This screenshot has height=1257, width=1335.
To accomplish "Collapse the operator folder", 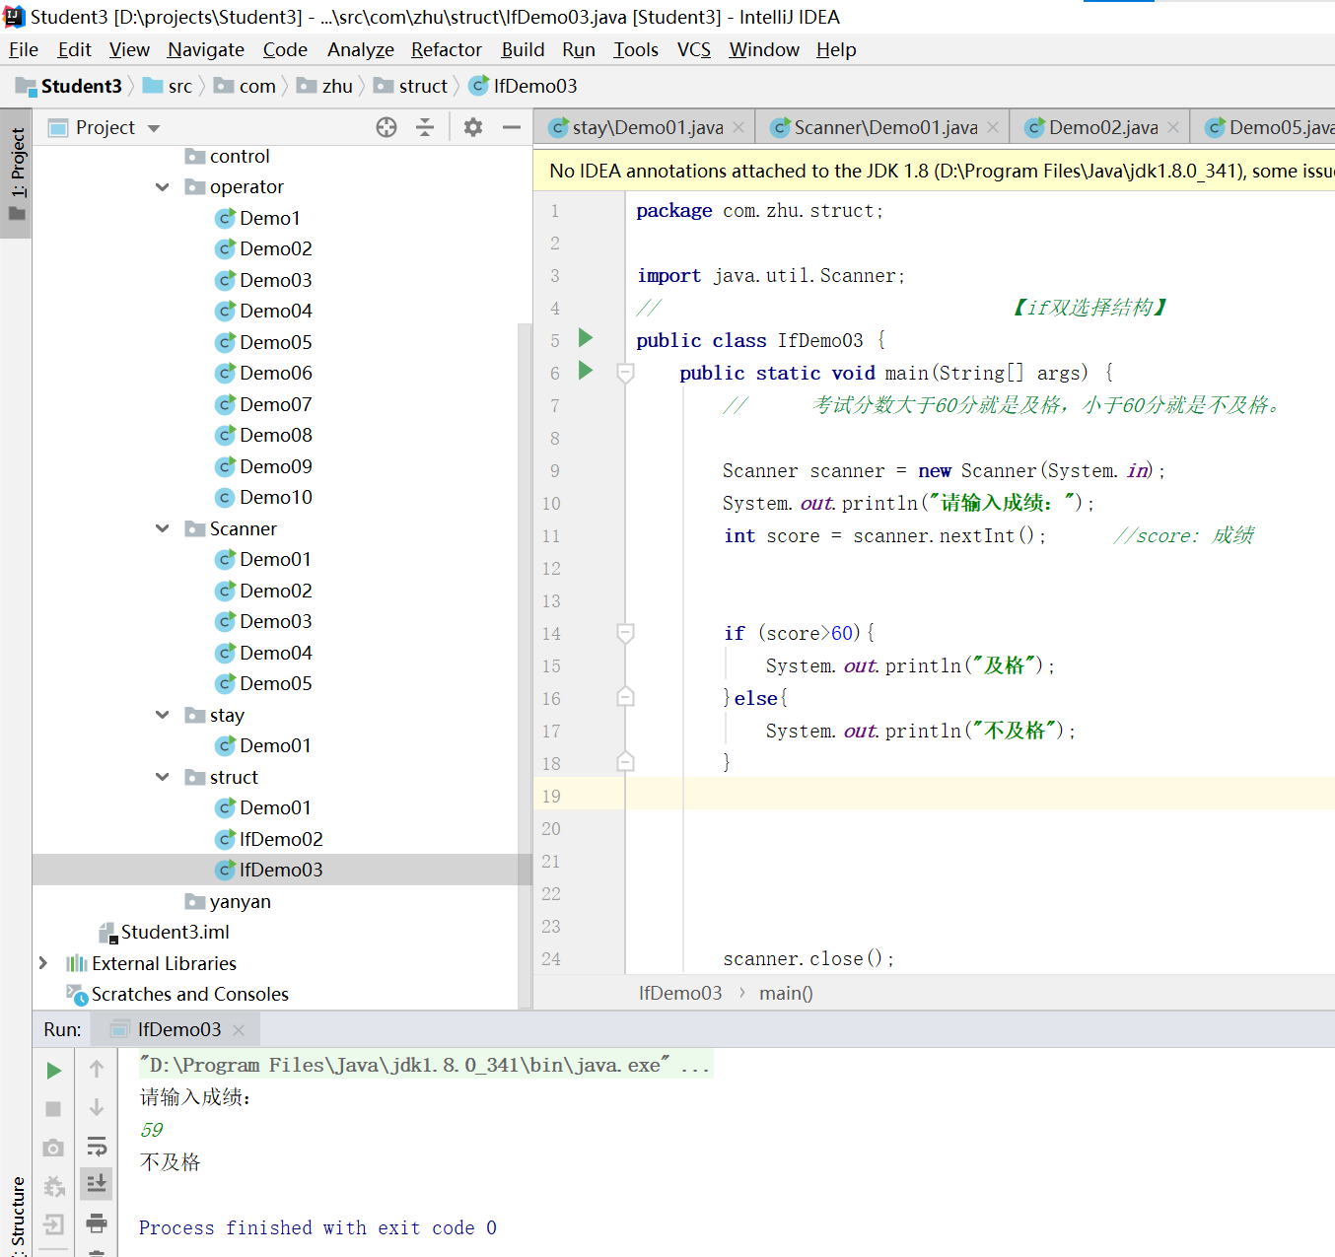I will [163, 187].
